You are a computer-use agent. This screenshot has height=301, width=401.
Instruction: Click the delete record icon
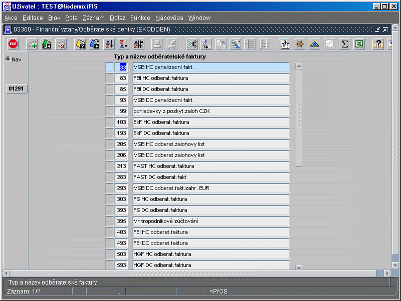click(61, 44)
